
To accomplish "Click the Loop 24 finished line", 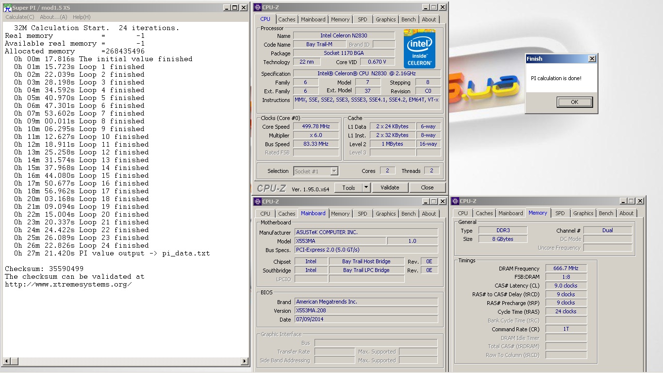I will pyautogui.click(x=82, y=245).
